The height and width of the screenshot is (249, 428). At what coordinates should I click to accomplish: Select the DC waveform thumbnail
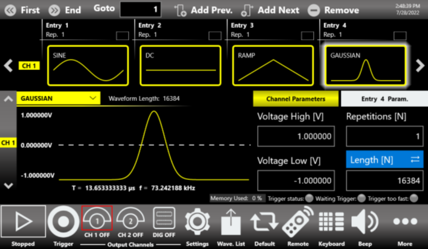pos(180,66)
